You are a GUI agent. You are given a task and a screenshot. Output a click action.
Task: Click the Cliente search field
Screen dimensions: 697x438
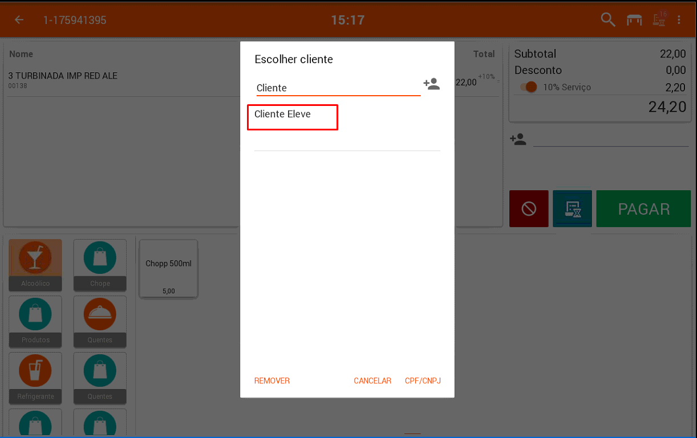(x=338, y=88)
